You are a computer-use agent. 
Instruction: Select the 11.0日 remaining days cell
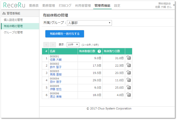(x=114, y=80)
